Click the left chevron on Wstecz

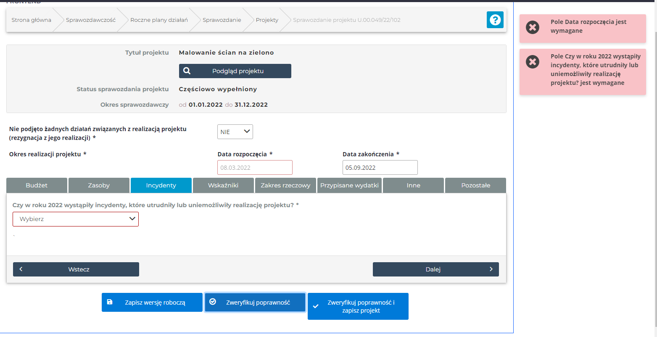(x=21, y=269)
